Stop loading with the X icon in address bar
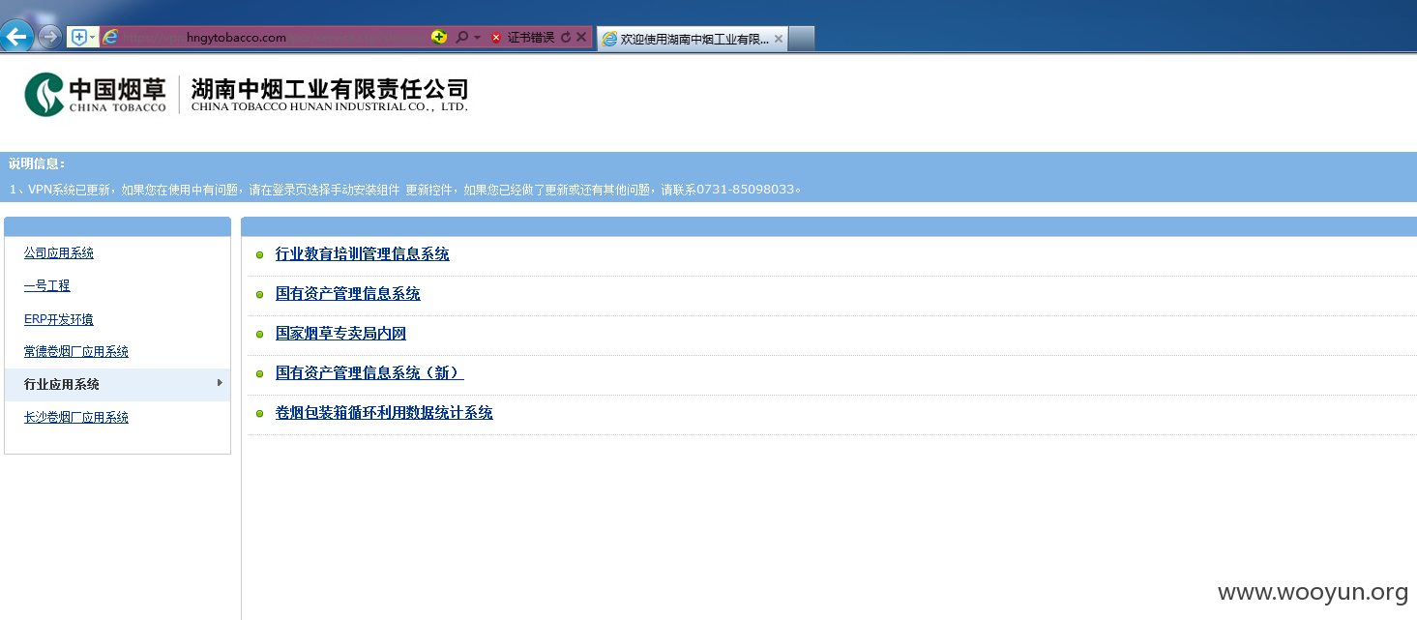The height and width of the screenshot is (620, 1417). tap(581, 37)
